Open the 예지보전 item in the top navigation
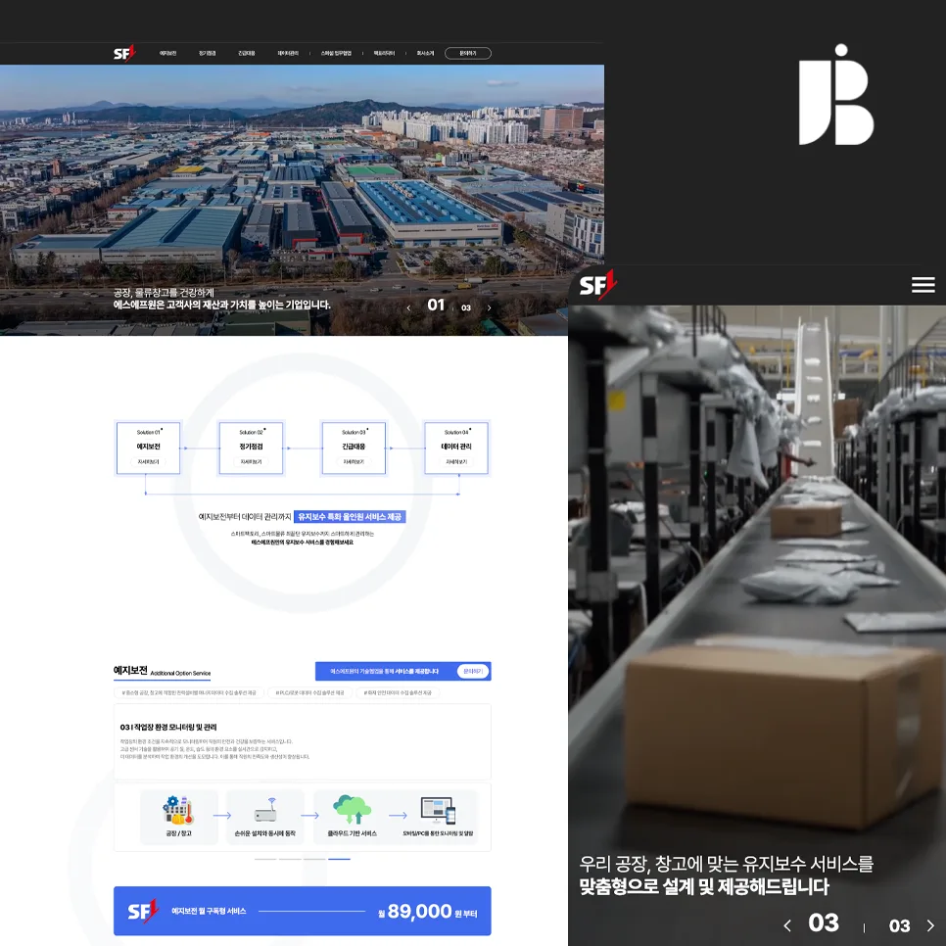This screenshot has height=946, width=946. point(167,53)
